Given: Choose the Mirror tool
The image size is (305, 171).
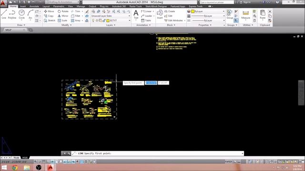Looking at the screenshot, I should click(x=63, y=16).
